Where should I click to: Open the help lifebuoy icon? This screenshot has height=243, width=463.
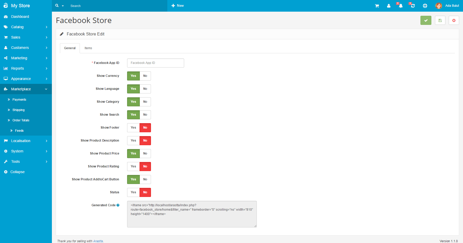(425, 6)
